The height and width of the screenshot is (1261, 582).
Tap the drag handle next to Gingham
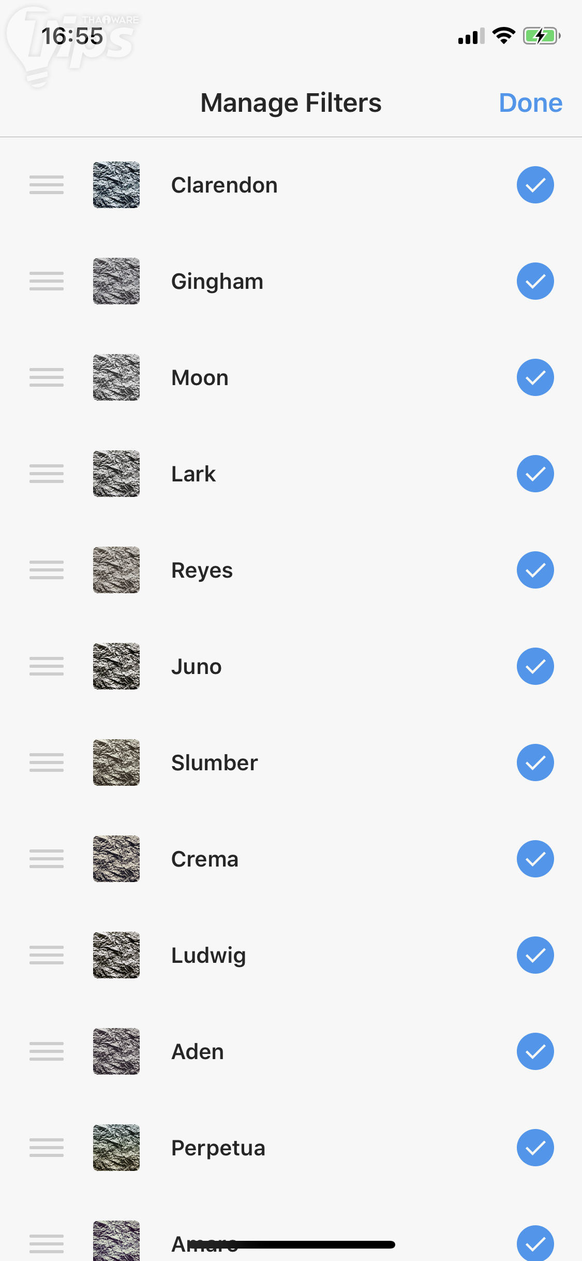(47, 281)
